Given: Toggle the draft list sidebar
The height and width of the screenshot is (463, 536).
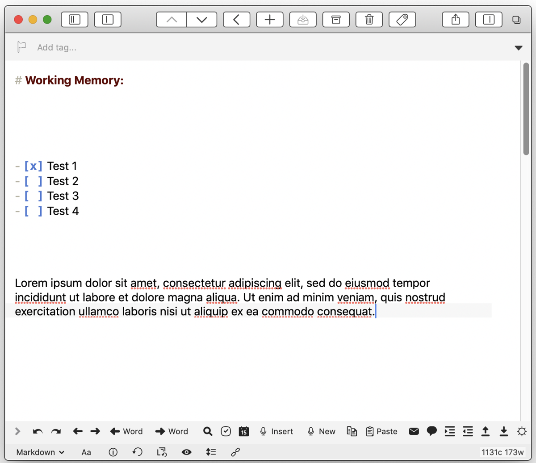Looking at the screenshot, I should click(x=75, y=20).
